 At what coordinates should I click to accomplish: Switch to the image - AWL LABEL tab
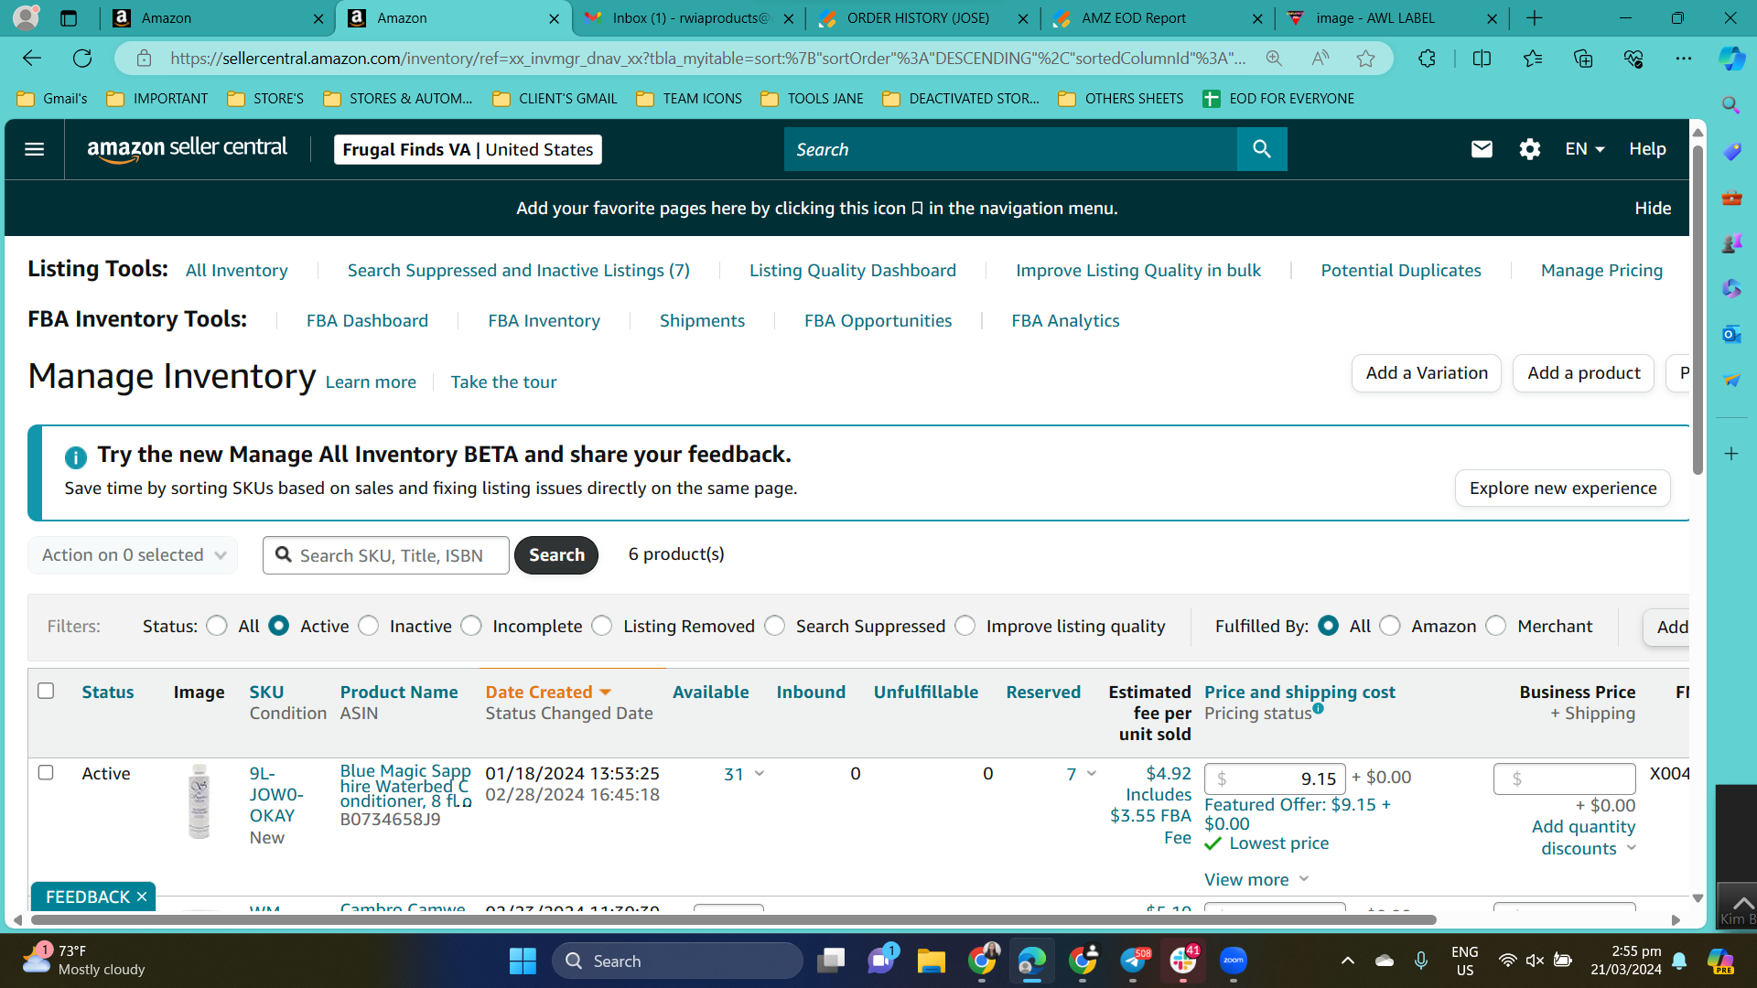pyautogui.click(x=1391, y=18)
